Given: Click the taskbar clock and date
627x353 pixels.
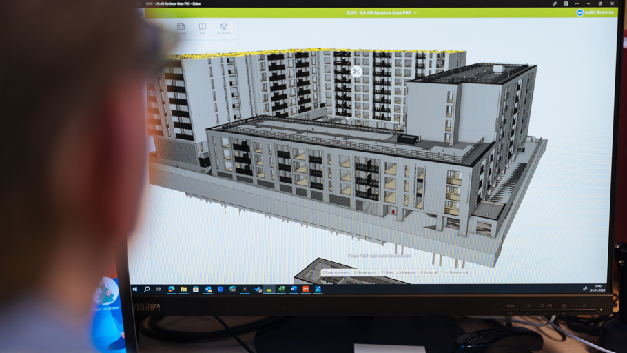Looking at the screenshot, I should [x=597, y=288].
